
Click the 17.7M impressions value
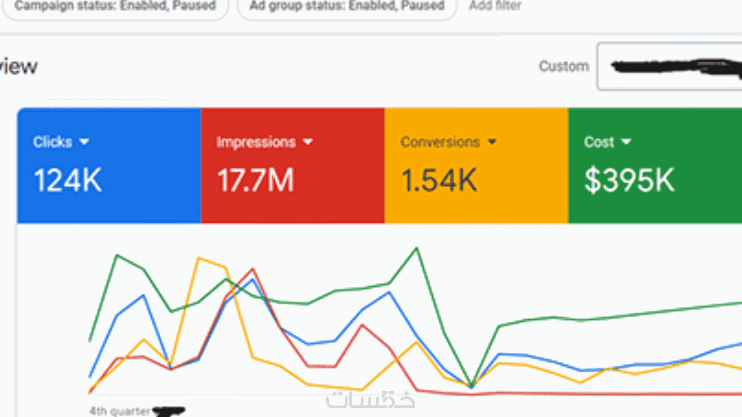[x=255, y=180]
